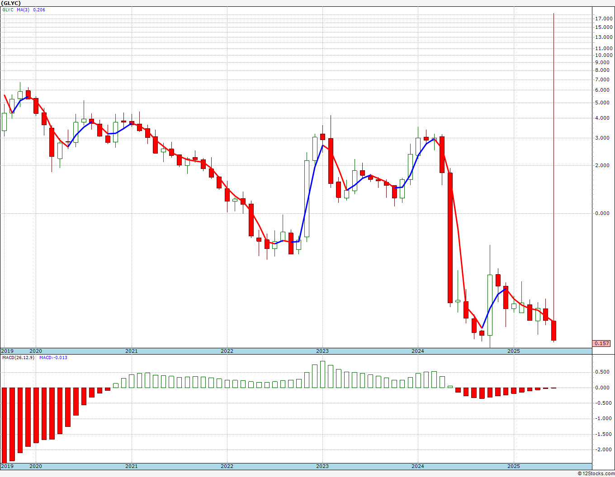Click the tallest green MACD bar near 2023
The height and width of the screenshot is (477, 615).
coord(322,374)
